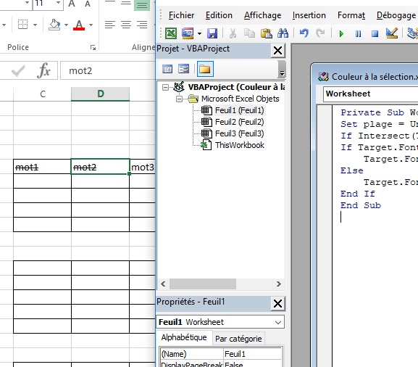
Task: Close the Projet - VBAProject panel
Action: (x=277, y=50)
